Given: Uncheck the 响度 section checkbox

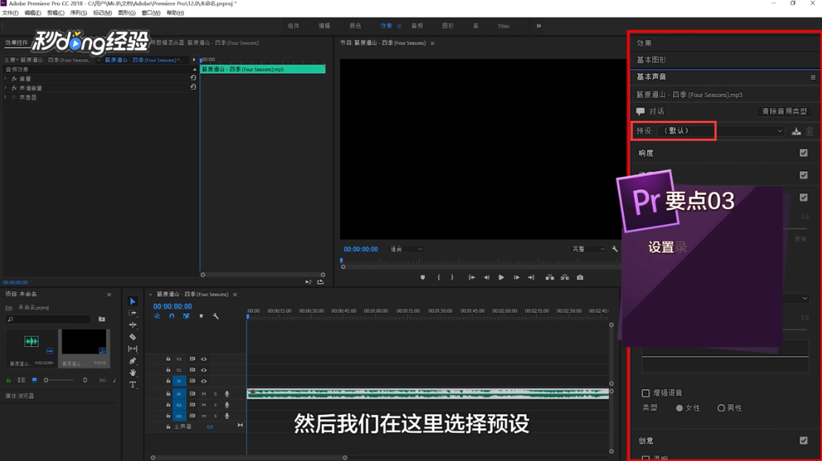Looking at the screenshot, I should tap(803, 153).
